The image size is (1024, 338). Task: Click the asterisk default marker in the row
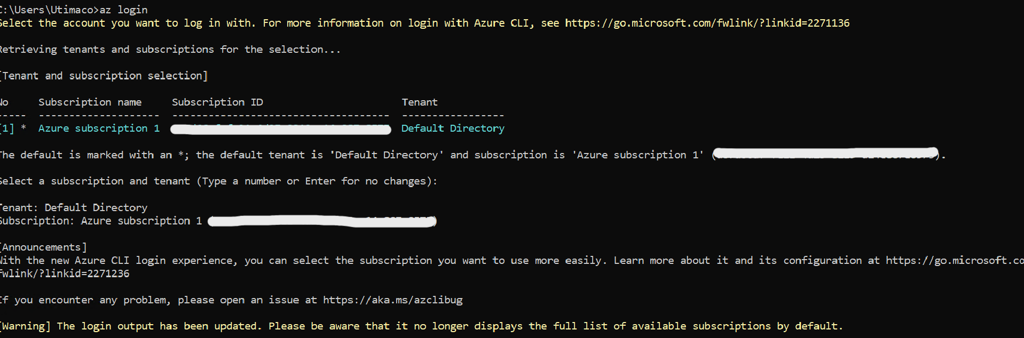click(x=23, y=128)
